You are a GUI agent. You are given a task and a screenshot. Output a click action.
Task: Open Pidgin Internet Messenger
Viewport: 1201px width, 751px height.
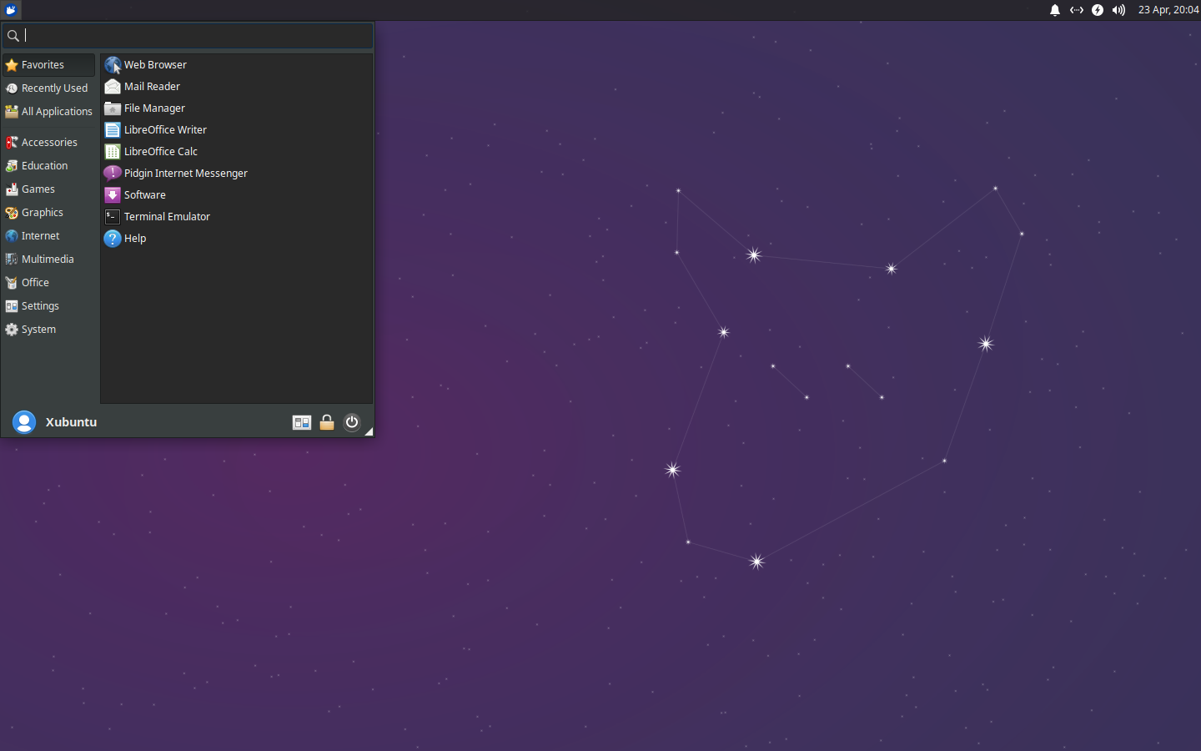pos(185,173)
